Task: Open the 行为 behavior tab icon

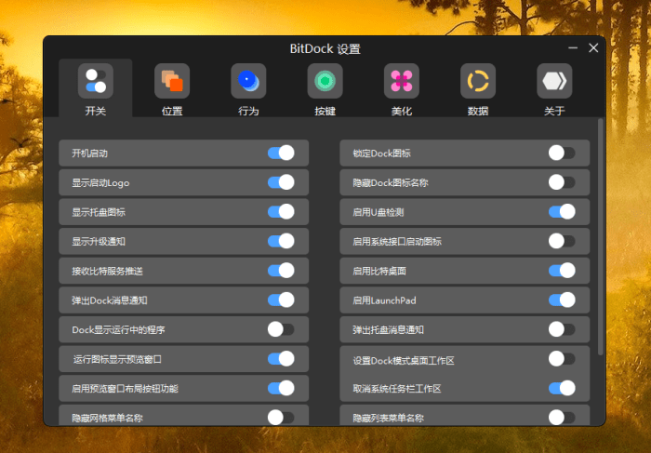Action: (248, 81)
